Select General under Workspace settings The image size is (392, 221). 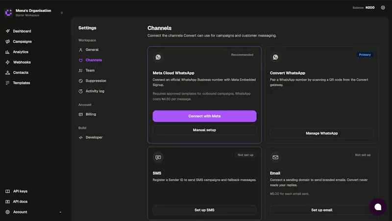point(92,50)
